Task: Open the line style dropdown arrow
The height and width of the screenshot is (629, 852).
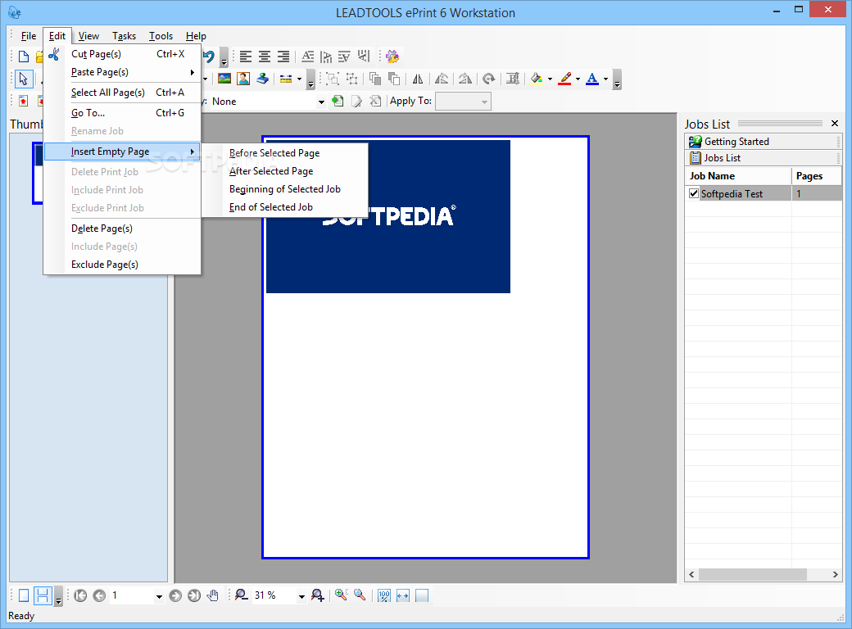Action: tap(299, 79)
